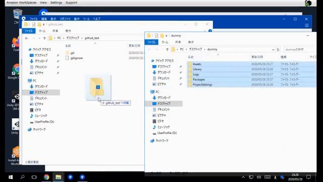Viewport: 323px width, 182px height.
Task: Click up arrow in dummy window
Action: (167, 50)
